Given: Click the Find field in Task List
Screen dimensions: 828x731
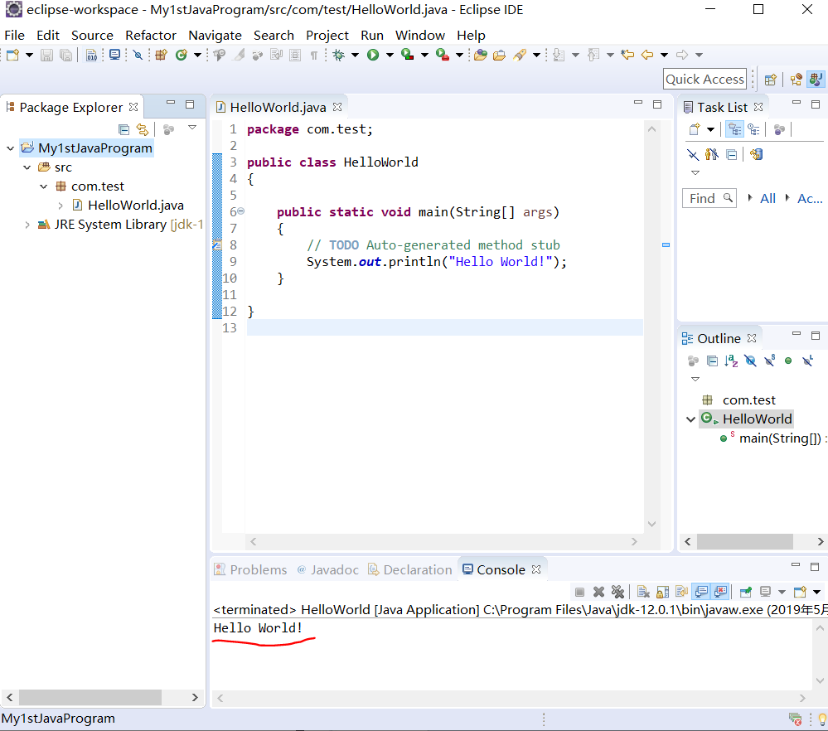Looking at the screenshot, I should click(x=709, y=199).
